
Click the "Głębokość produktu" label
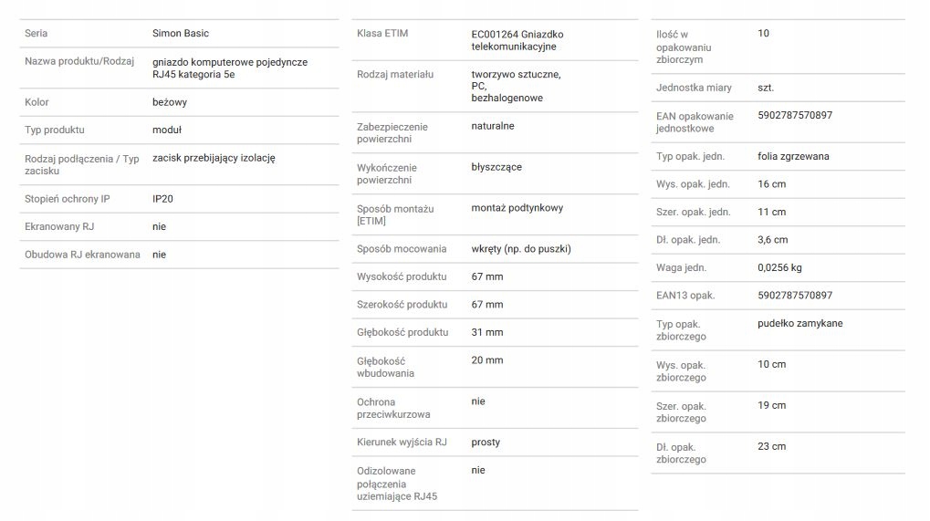point(402,332)
